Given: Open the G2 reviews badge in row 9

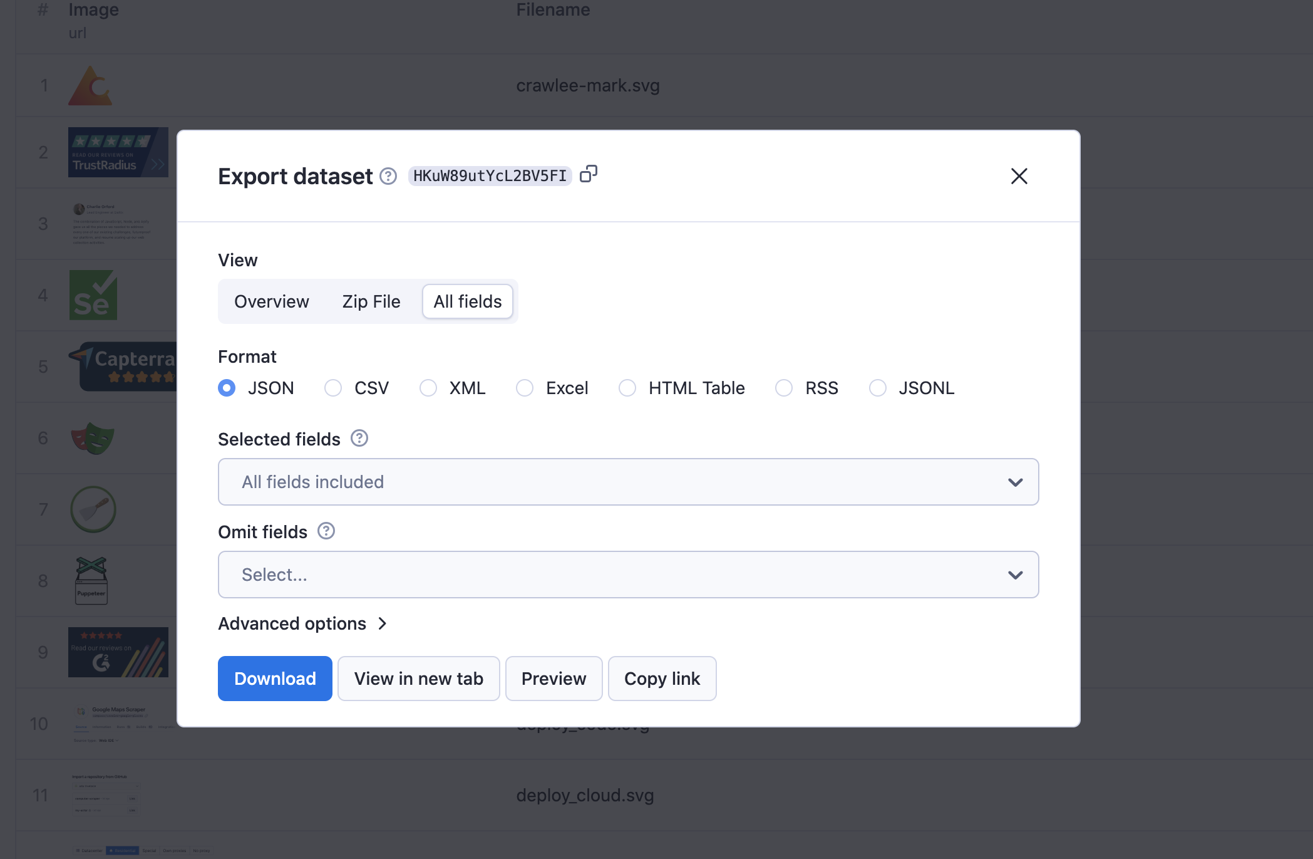Looking at the screenshot, I should point(118,652).
